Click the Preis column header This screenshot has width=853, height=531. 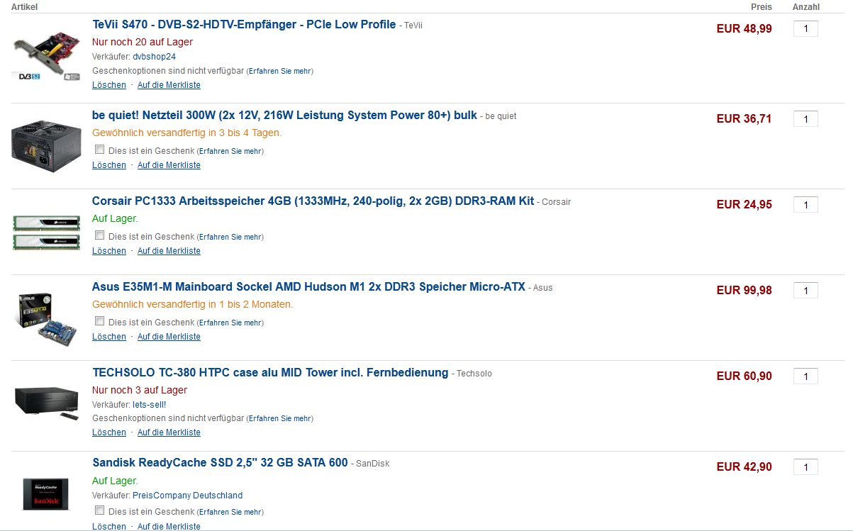pos(762,7)
